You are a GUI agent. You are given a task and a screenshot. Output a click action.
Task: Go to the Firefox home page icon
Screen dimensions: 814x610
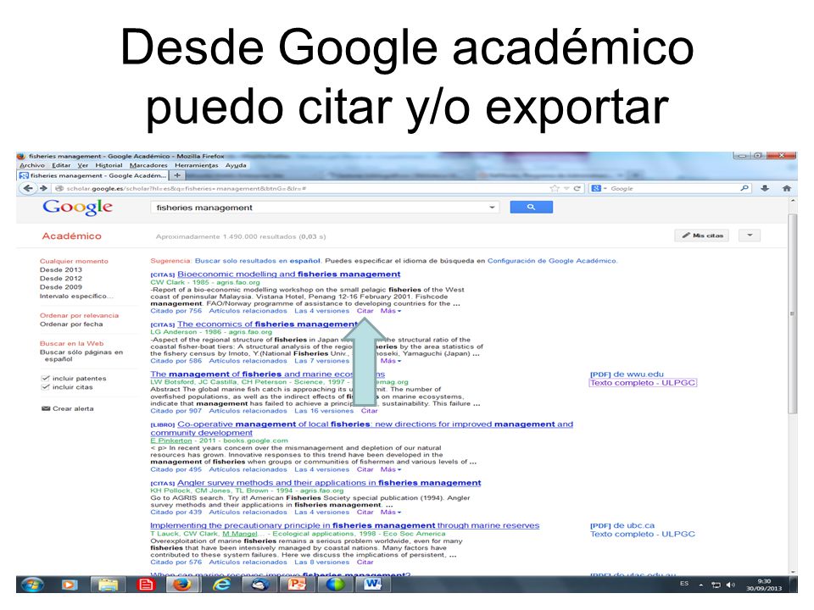[787, 188]
